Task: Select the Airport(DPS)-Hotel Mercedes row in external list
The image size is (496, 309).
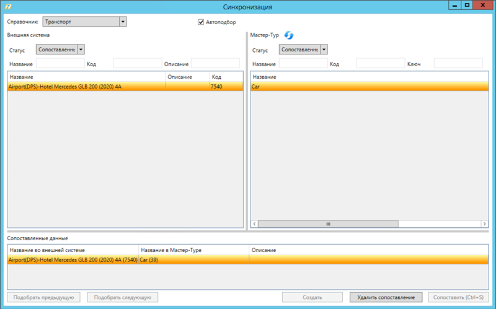Action: coord(86,87)
